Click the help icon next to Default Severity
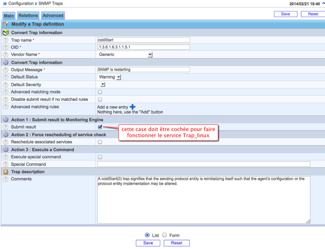Screen dimensions: 325x249 [5, 85]
